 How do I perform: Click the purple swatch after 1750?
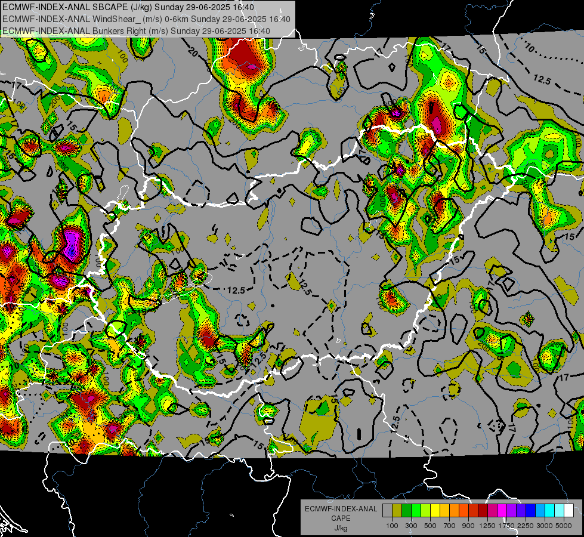click(512, 511)
